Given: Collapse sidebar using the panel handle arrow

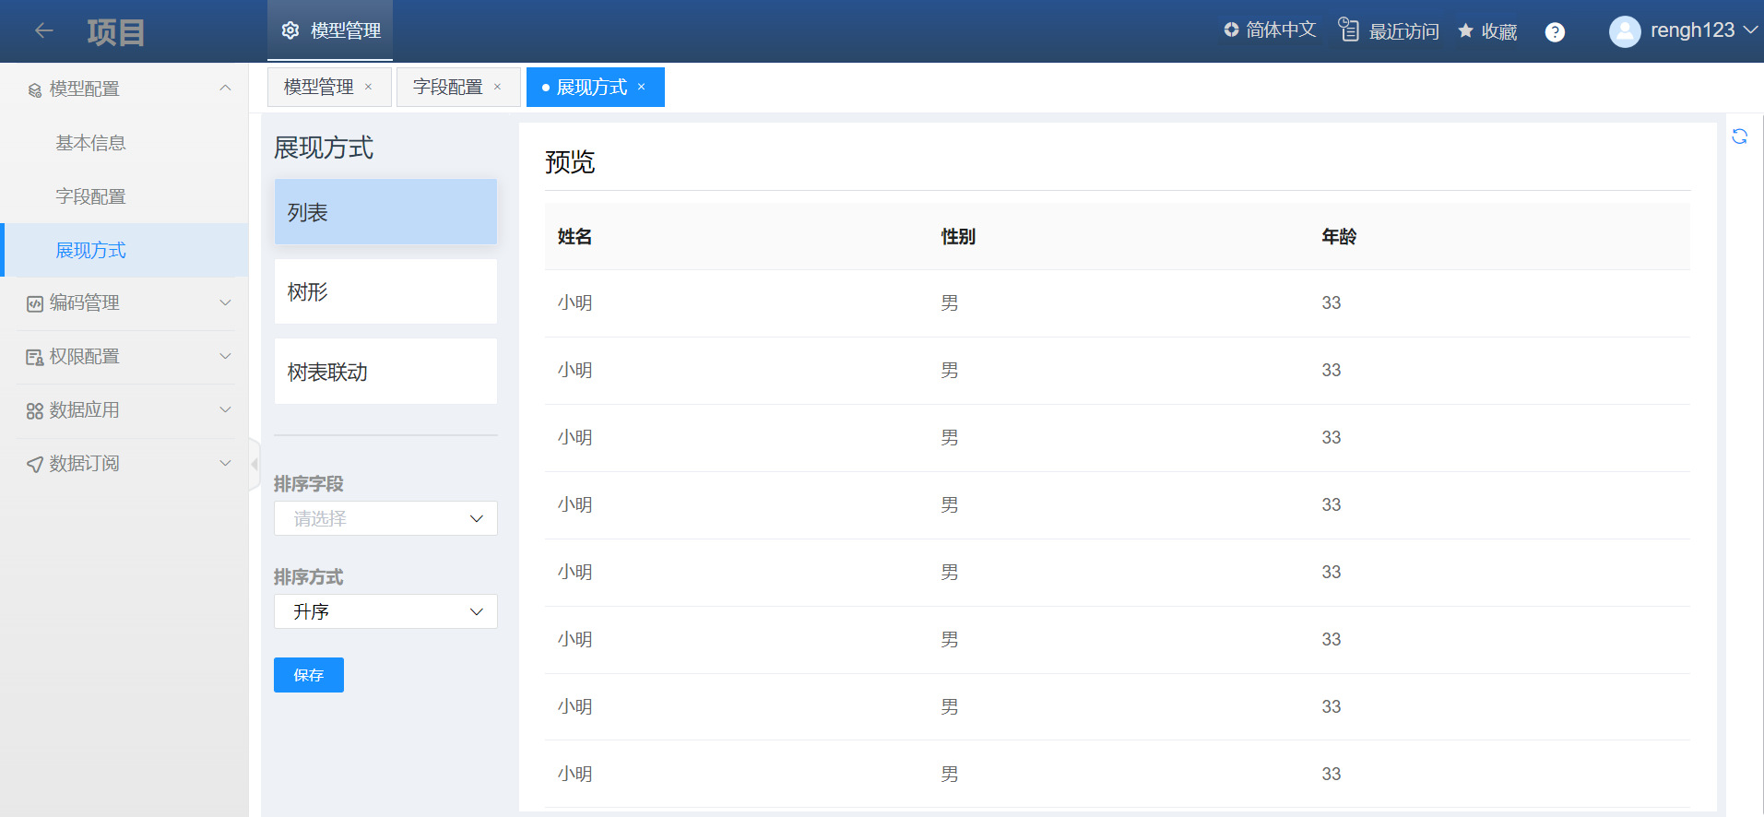Looking at the screenshot, I should (255, 464).
